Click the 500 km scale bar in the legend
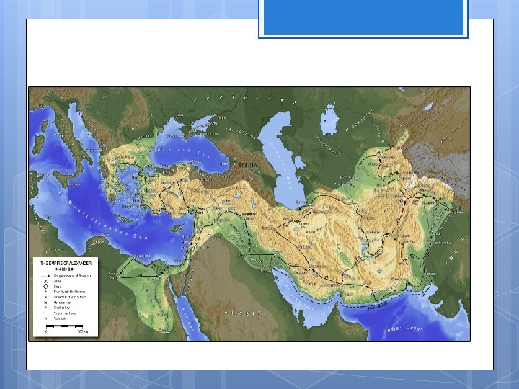 65,327
